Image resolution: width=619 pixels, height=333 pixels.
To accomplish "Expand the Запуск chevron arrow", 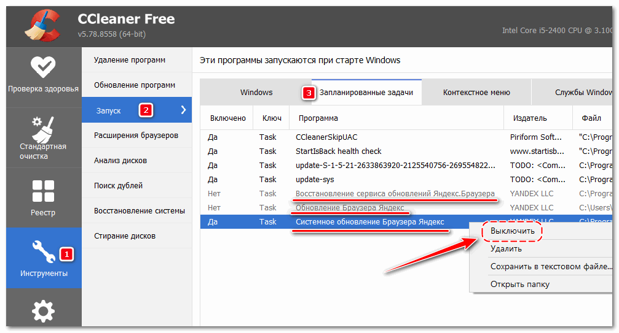I will coord(183,110).
